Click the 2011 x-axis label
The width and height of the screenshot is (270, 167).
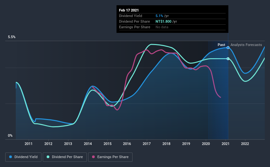[x=29, y=144]
